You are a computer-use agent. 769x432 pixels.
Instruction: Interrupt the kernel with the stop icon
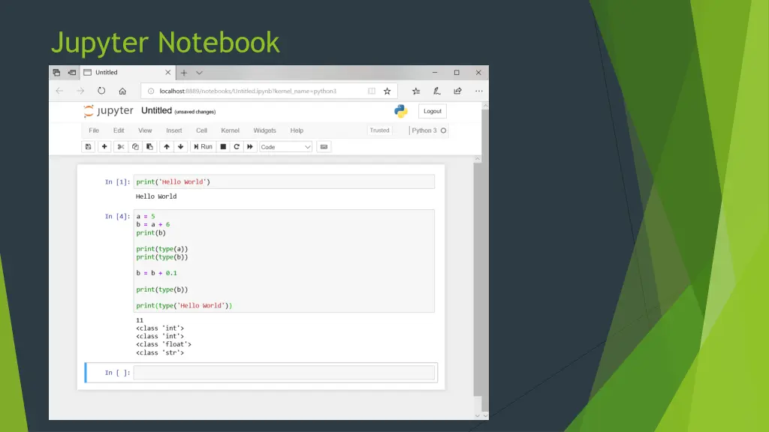point(223,146)
